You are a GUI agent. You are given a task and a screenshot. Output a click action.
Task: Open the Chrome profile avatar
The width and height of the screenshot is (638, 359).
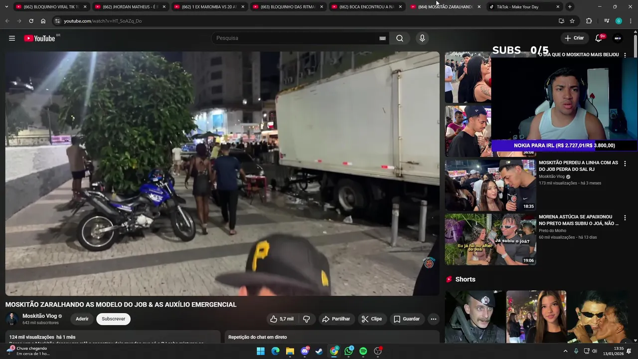(619, 21)
